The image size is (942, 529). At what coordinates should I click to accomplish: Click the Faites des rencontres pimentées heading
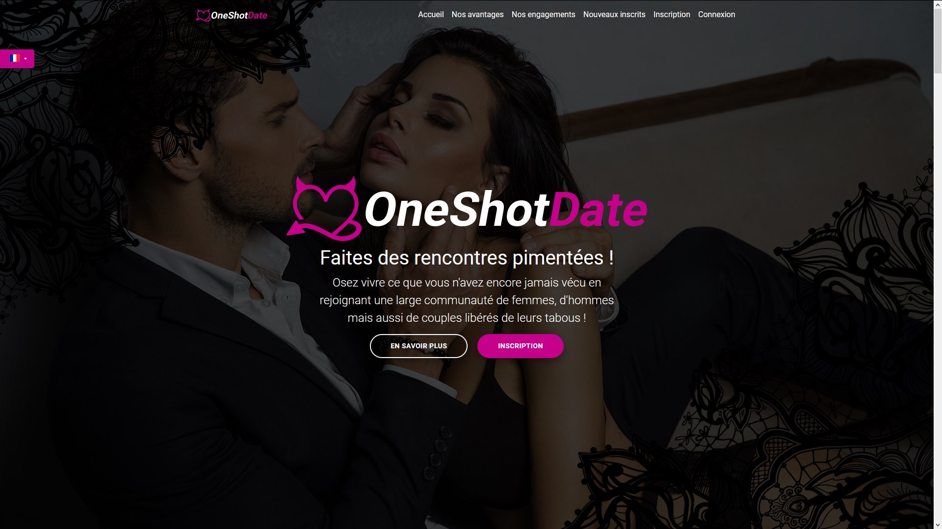467,258
